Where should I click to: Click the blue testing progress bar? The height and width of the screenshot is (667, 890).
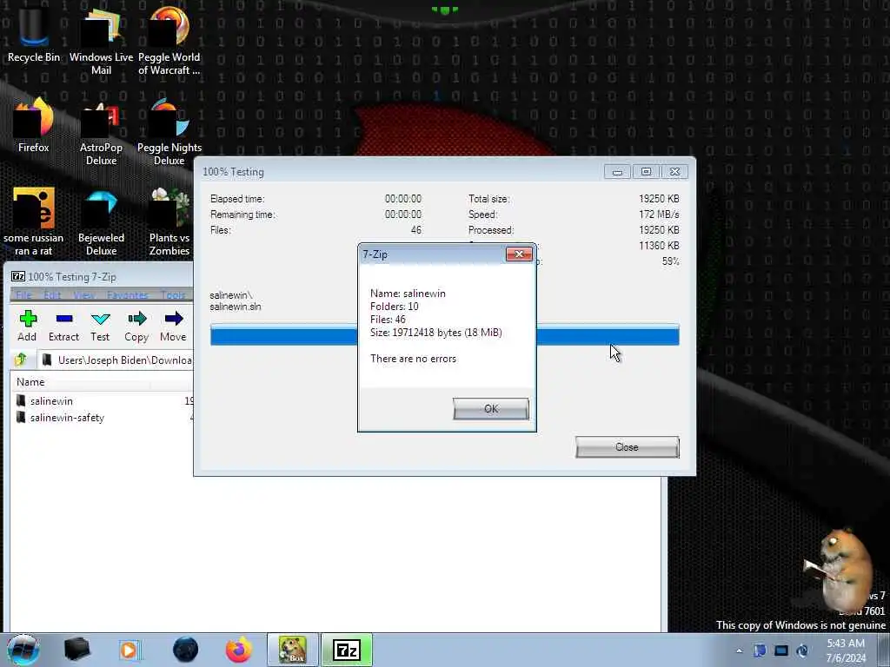(x=444, y=334)
